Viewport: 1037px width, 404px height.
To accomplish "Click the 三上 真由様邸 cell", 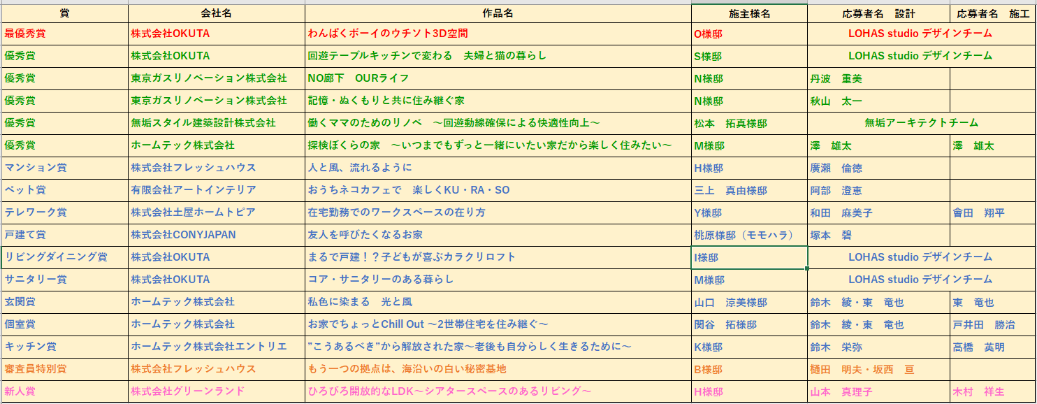I will (x=749, y=190).
